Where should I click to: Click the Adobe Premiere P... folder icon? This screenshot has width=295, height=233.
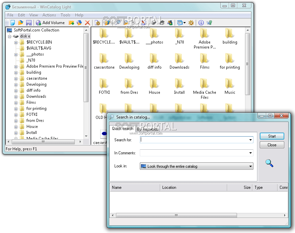click(x=204, y=33)
